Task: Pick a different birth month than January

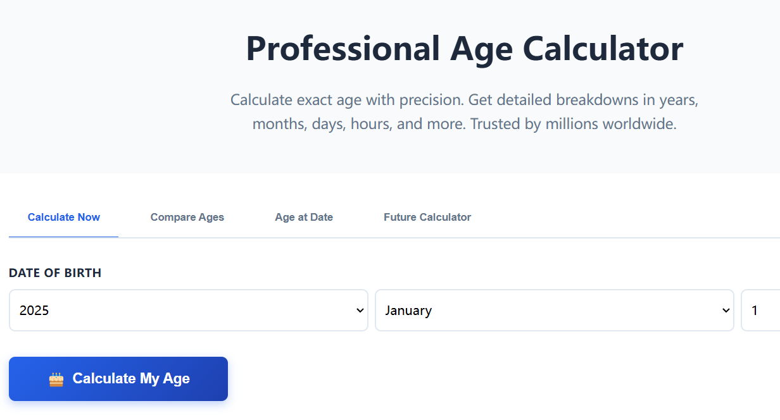Action: click(x=555, y=310)
